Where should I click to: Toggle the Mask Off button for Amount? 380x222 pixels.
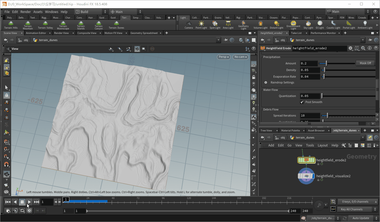point(365,63)
